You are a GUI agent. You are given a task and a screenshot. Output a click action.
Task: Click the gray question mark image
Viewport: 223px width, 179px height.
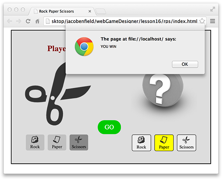(163, 90)
